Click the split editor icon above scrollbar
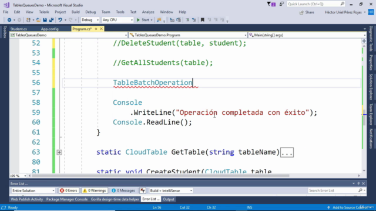376x211 pixels. (364, 41)
